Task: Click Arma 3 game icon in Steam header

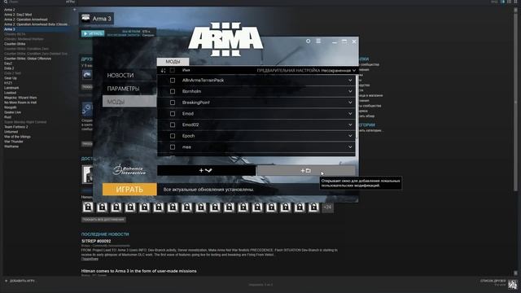Action: pyautogui.click(x=85, y=18)
